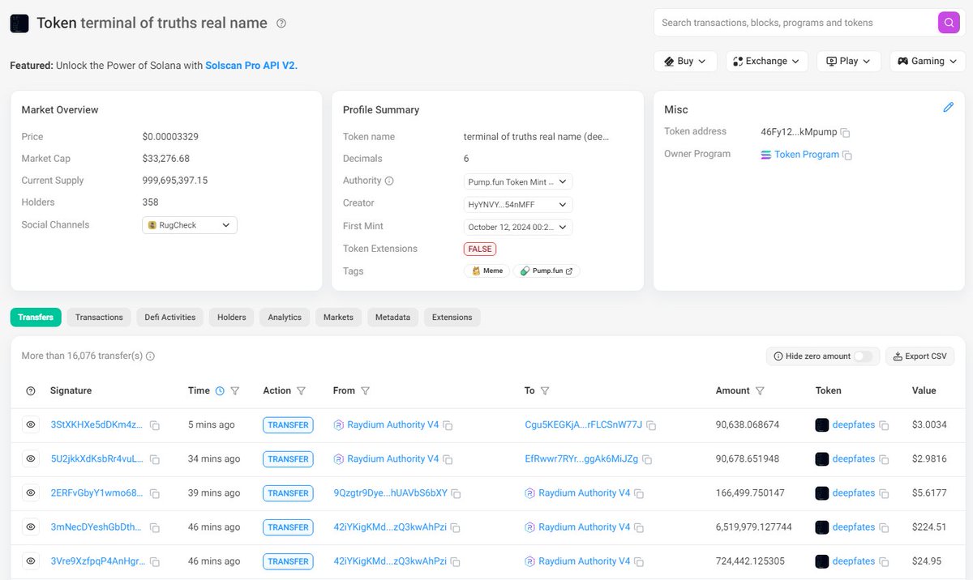
Task: Copy address Cgu5KEGKjA...rFLCSnW77J
Action: [x=651, y=425]
